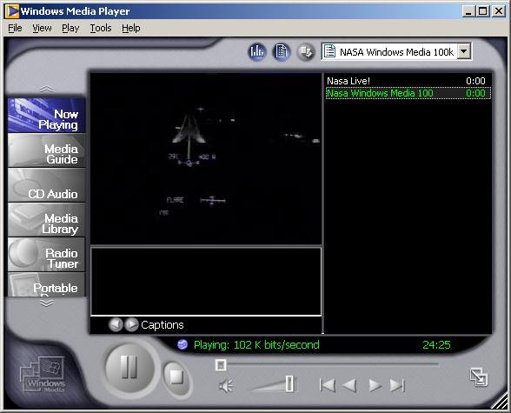Skip to the previous track
Screen dimensions: 511x413
327,386
